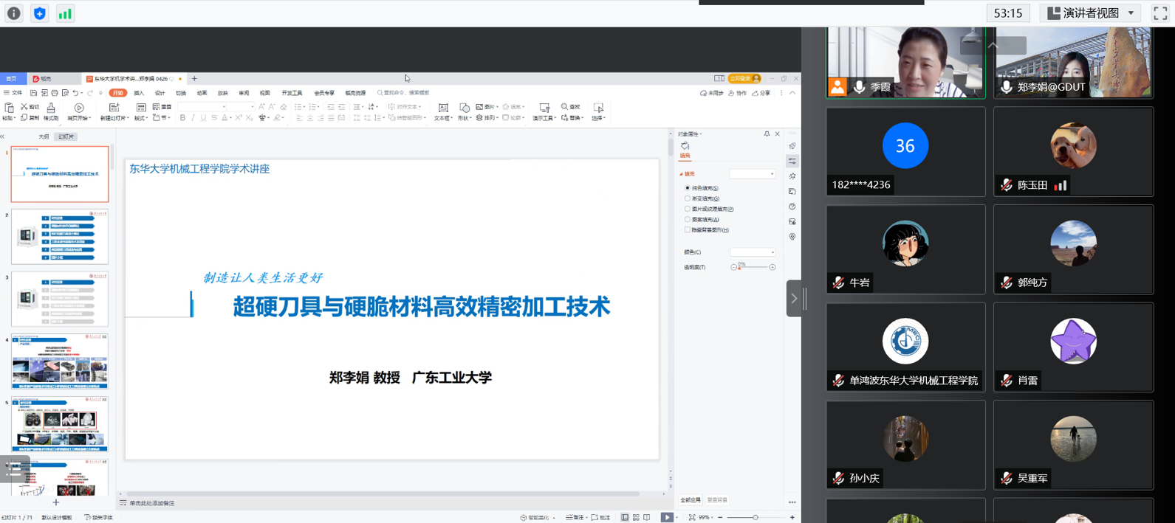Select the gradient fill (渐变填充) radio button
1175x523 pixels.
(x=688, y=198)
